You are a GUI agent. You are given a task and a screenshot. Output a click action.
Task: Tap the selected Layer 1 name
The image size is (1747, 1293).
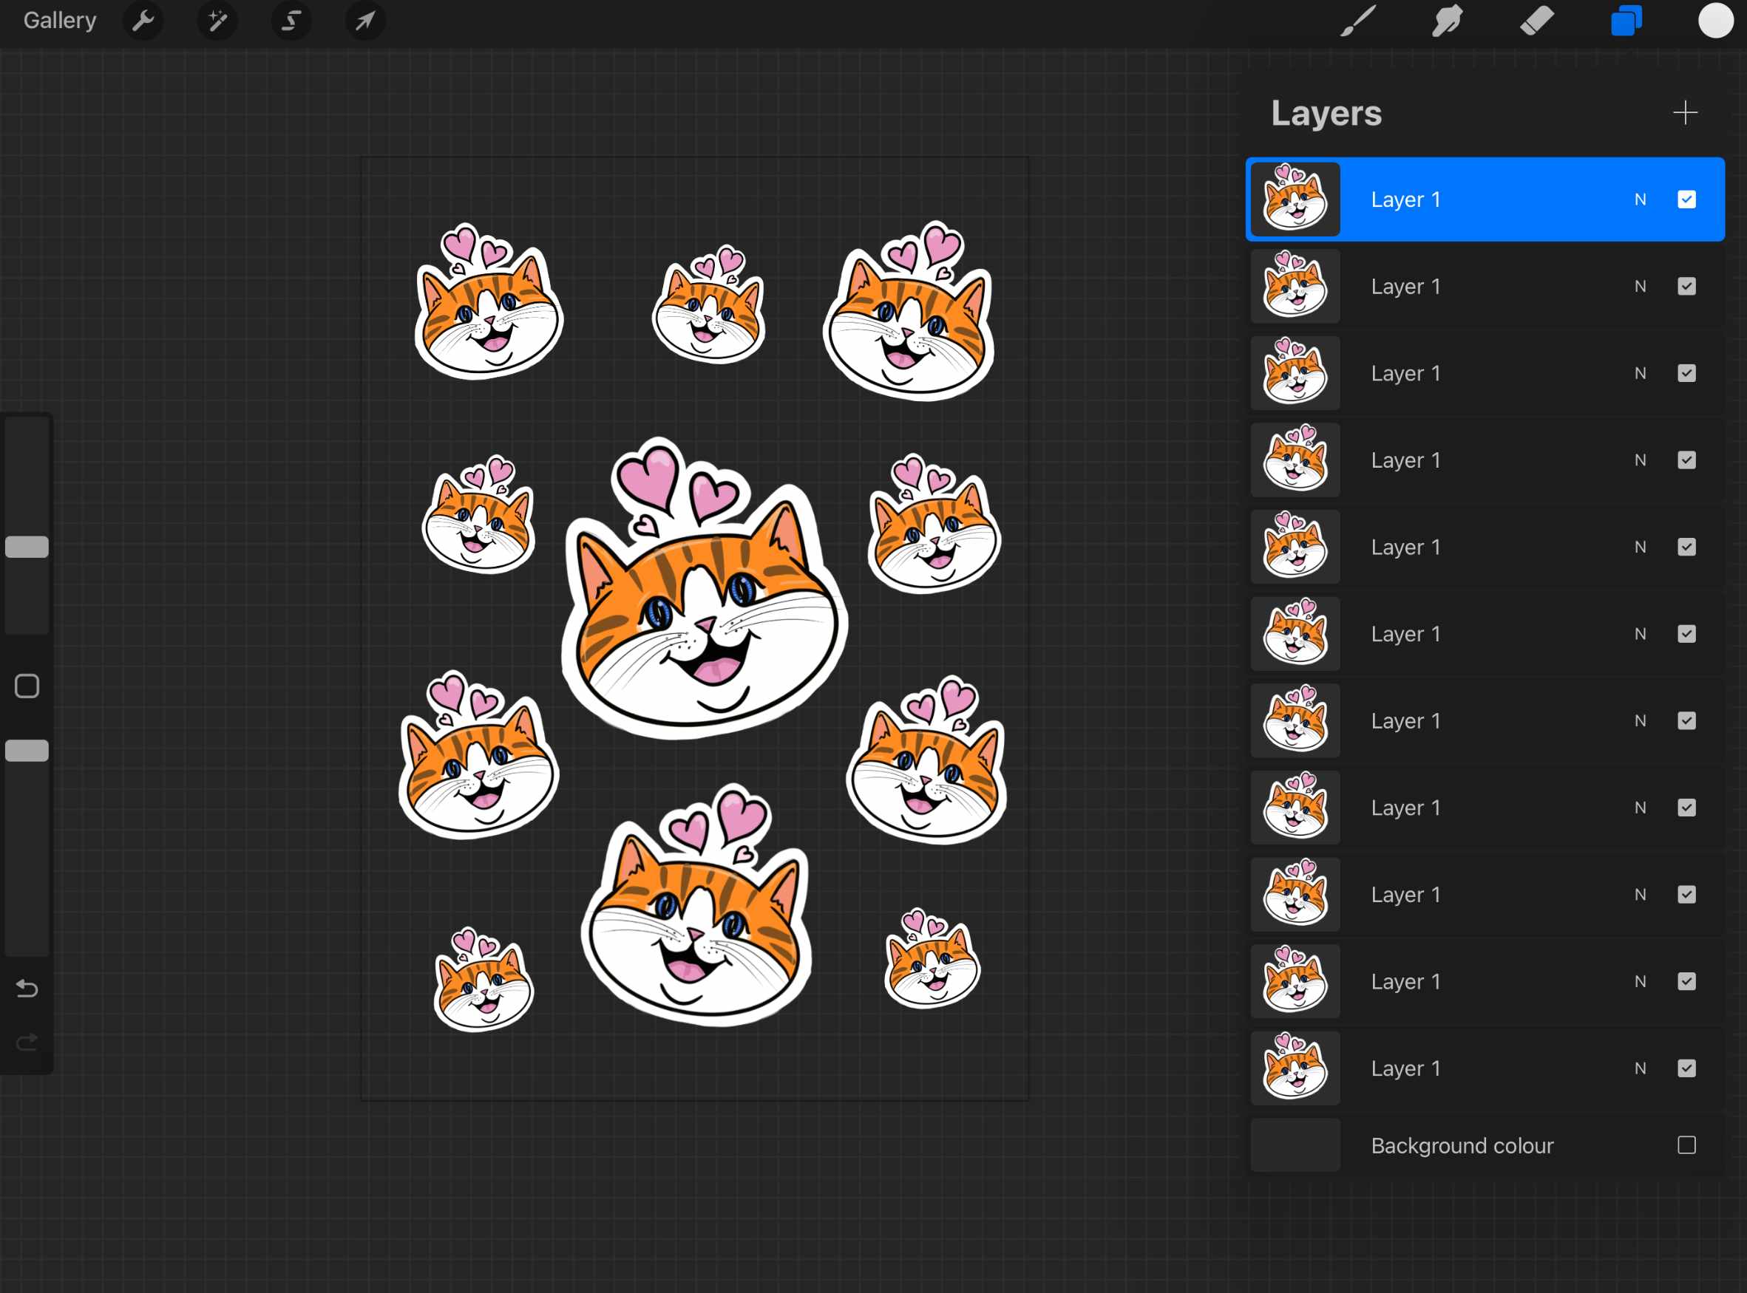click(1405, 199)
